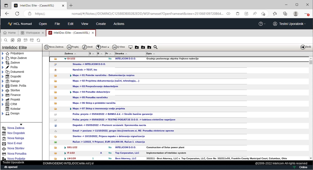313x170 pixels.
Task: Click the folder-plus icon in the action bar
Action: [x=137, y=47]
